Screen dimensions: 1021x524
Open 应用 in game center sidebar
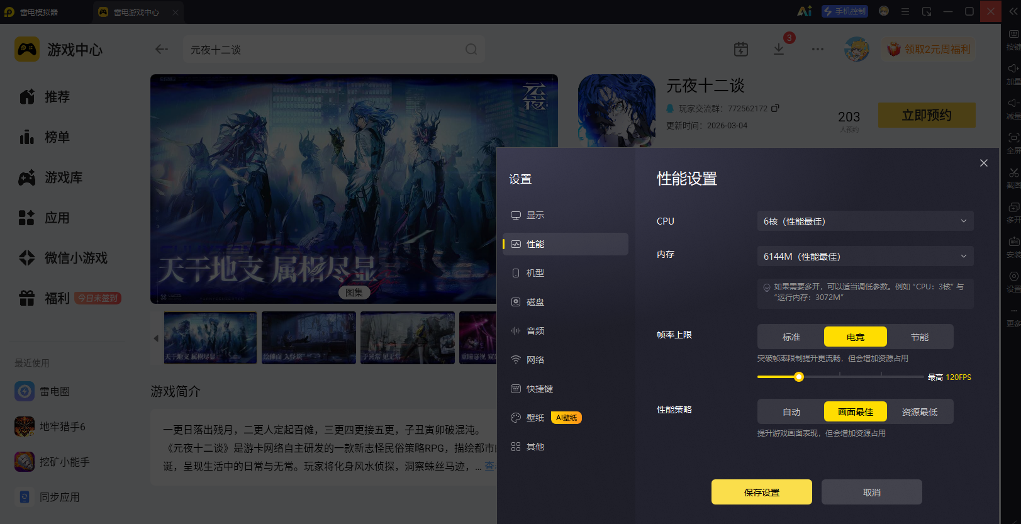45,218
